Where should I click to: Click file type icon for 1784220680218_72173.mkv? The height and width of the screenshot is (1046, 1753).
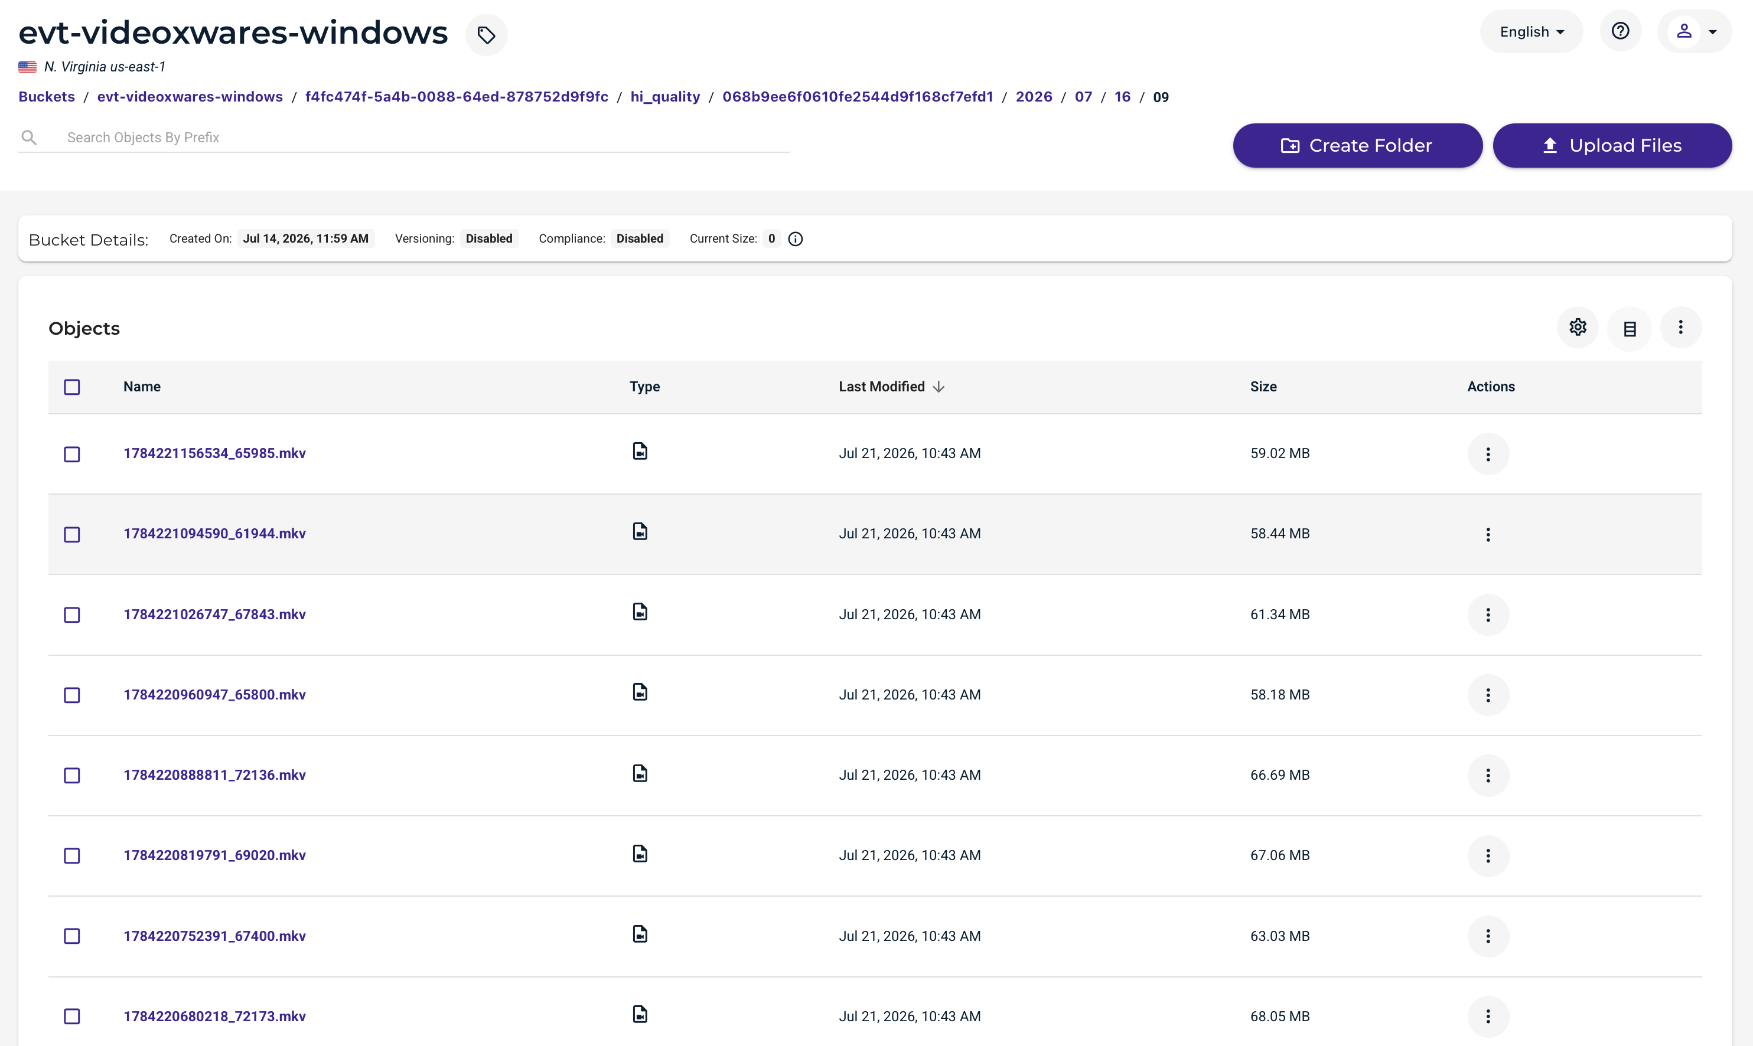coord(640,1014)
